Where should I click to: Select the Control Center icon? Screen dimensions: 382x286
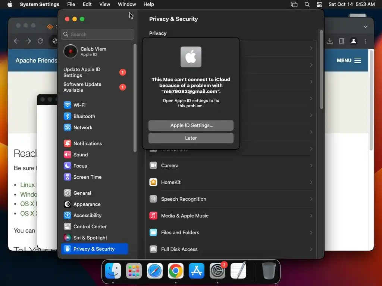[x=67, y=227]
